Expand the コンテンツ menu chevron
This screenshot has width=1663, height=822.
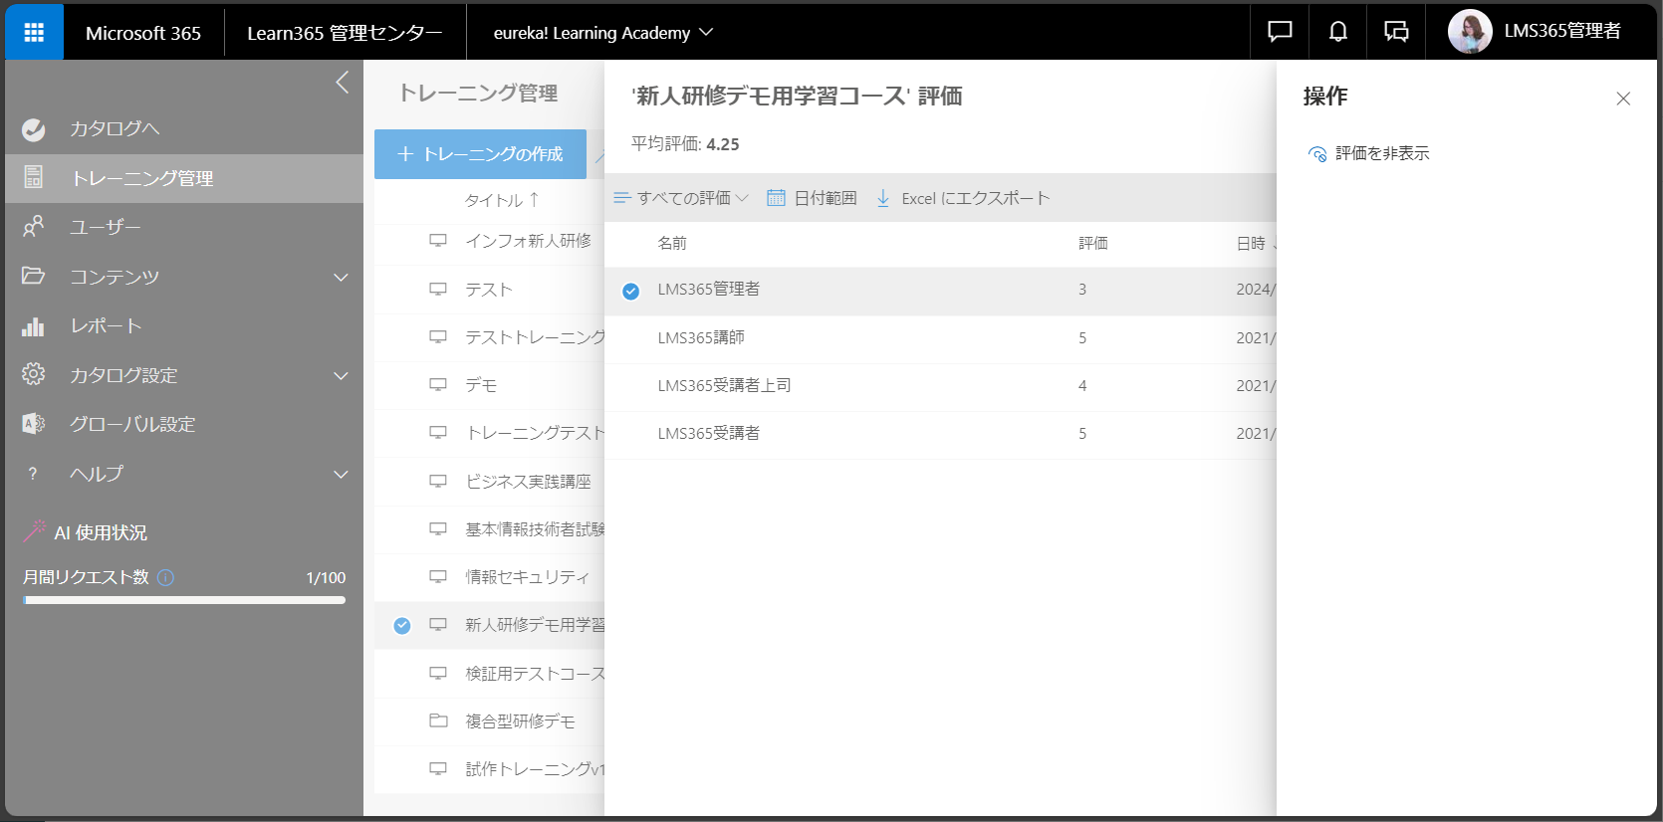[342, 277]
